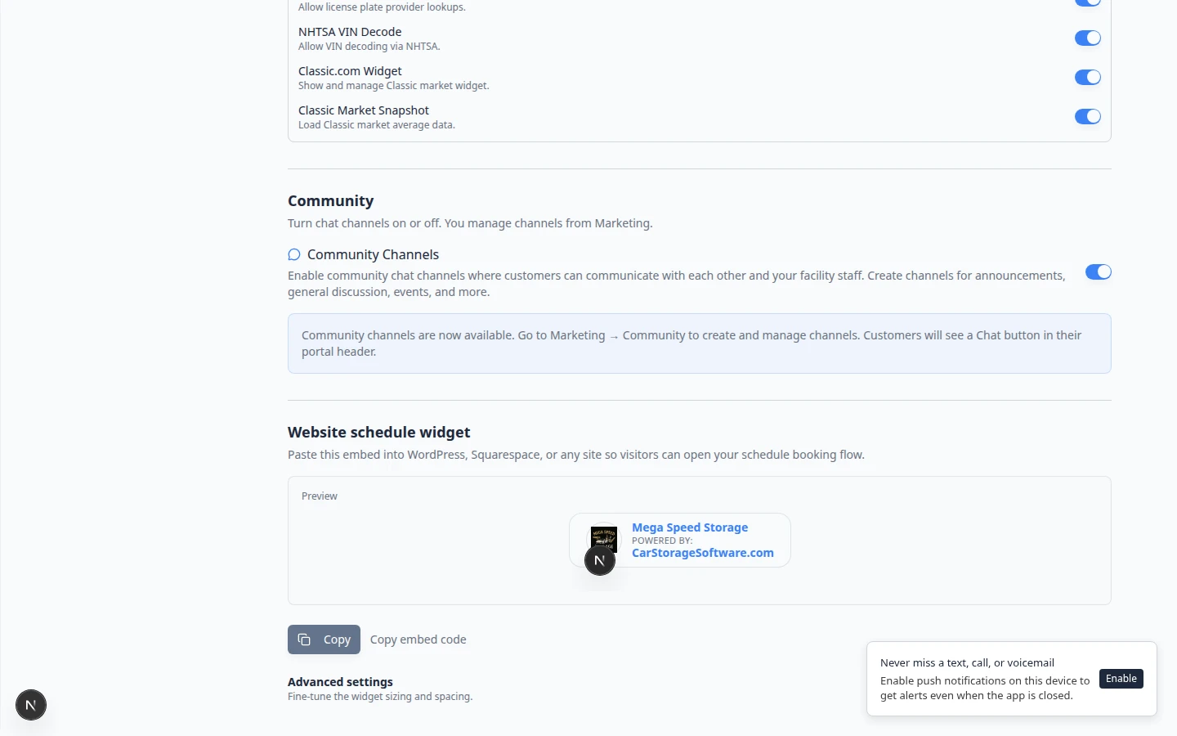Click the 'Community Channels' label text
The width and height of the screenshot is (1177, 736).
coord(373,254)
